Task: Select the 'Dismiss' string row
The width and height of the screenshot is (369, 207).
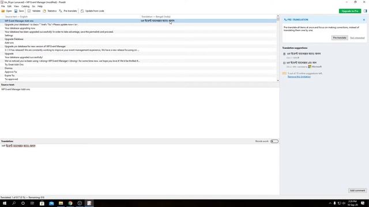Action: 138,68
